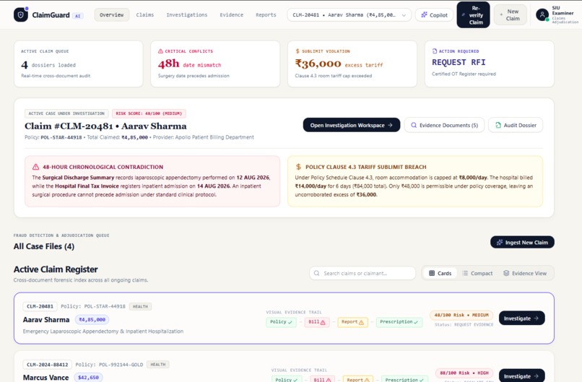Click the Re-verify Claim button
The image size is (582, 382).
[x=473, y=15]
